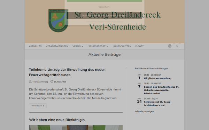209x130 pixels.
Task: Click Speichern in the cookie dialog
Action: pos(104,7)
